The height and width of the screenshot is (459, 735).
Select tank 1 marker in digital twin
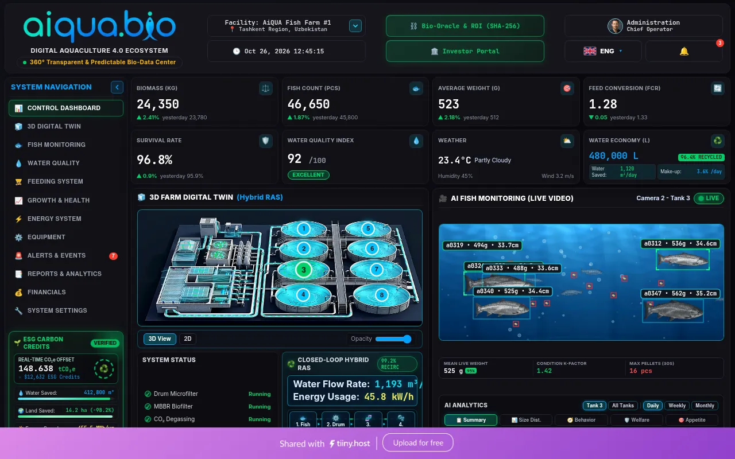304,229
